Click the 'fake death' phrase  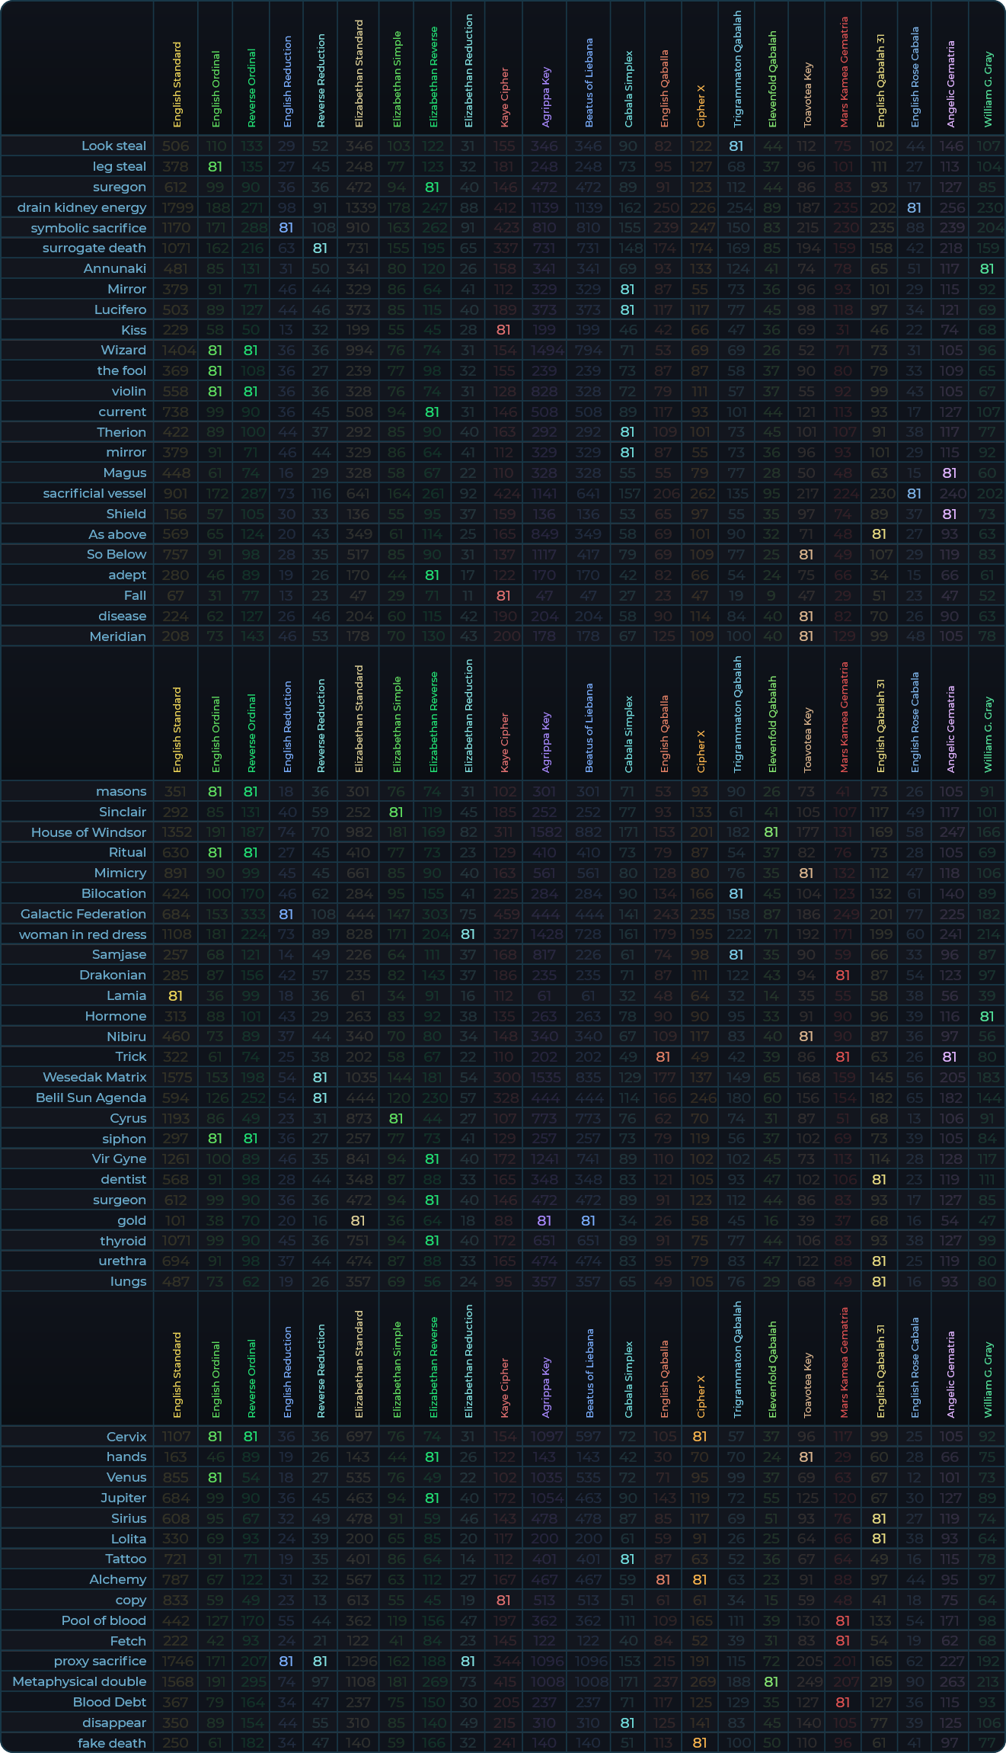click(112, 1743)
